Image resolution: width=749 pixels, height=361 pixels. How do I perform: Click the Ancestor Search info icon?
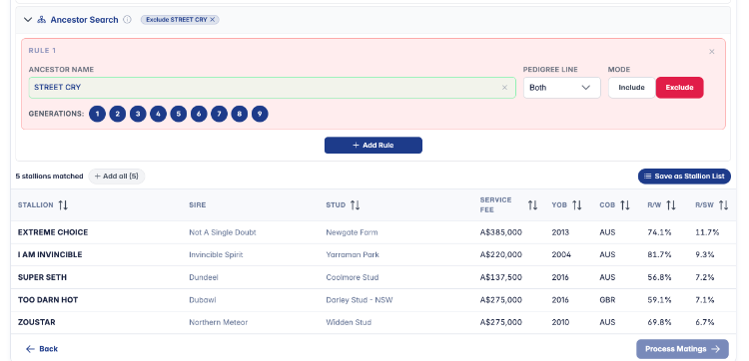click(127, 20)
